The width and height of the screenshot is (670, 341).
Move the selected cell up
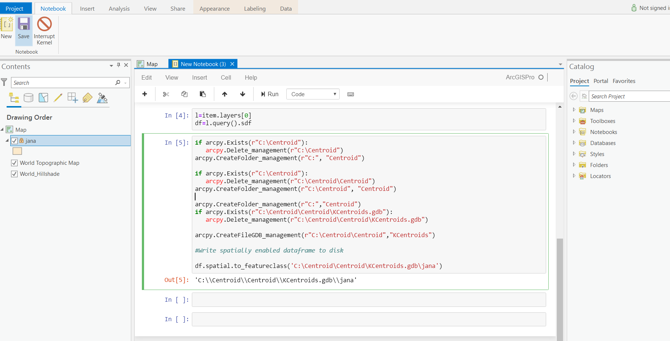coord(224,94)
